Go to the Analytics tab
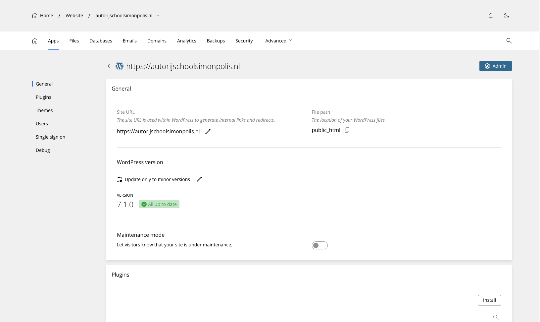 pos(187,41)
